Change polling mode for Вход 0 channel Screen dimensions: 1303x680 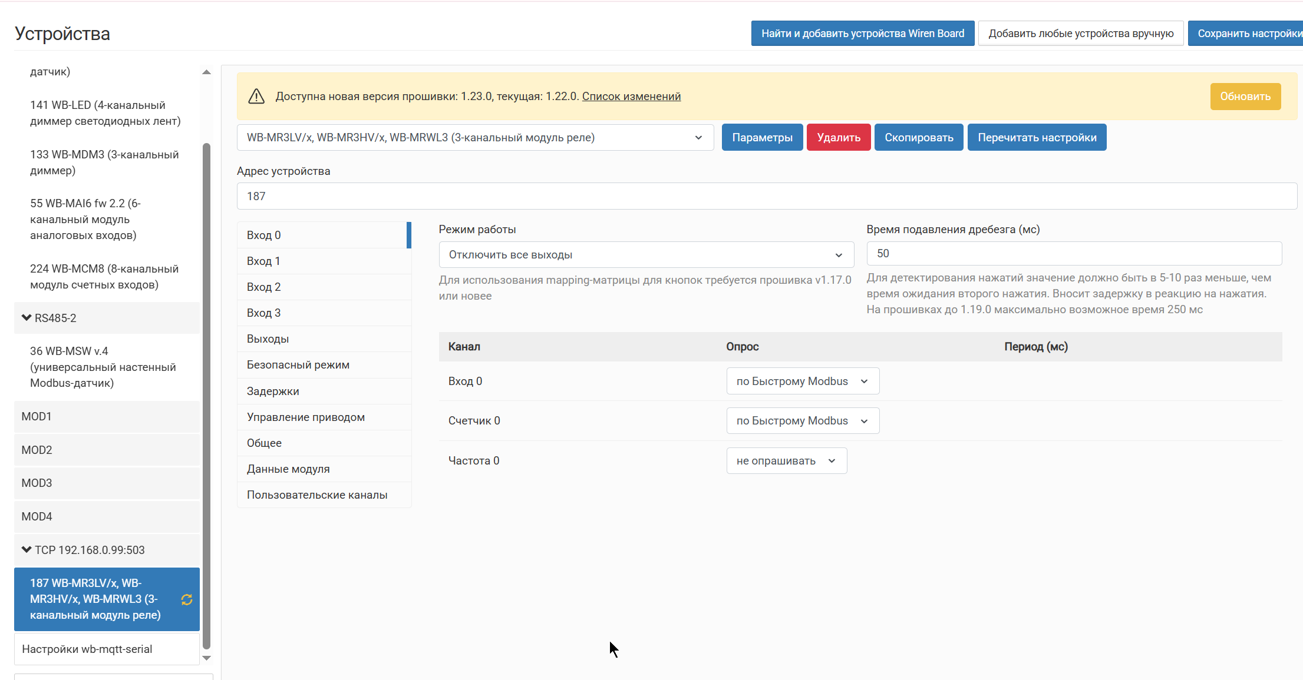[803, 381]
